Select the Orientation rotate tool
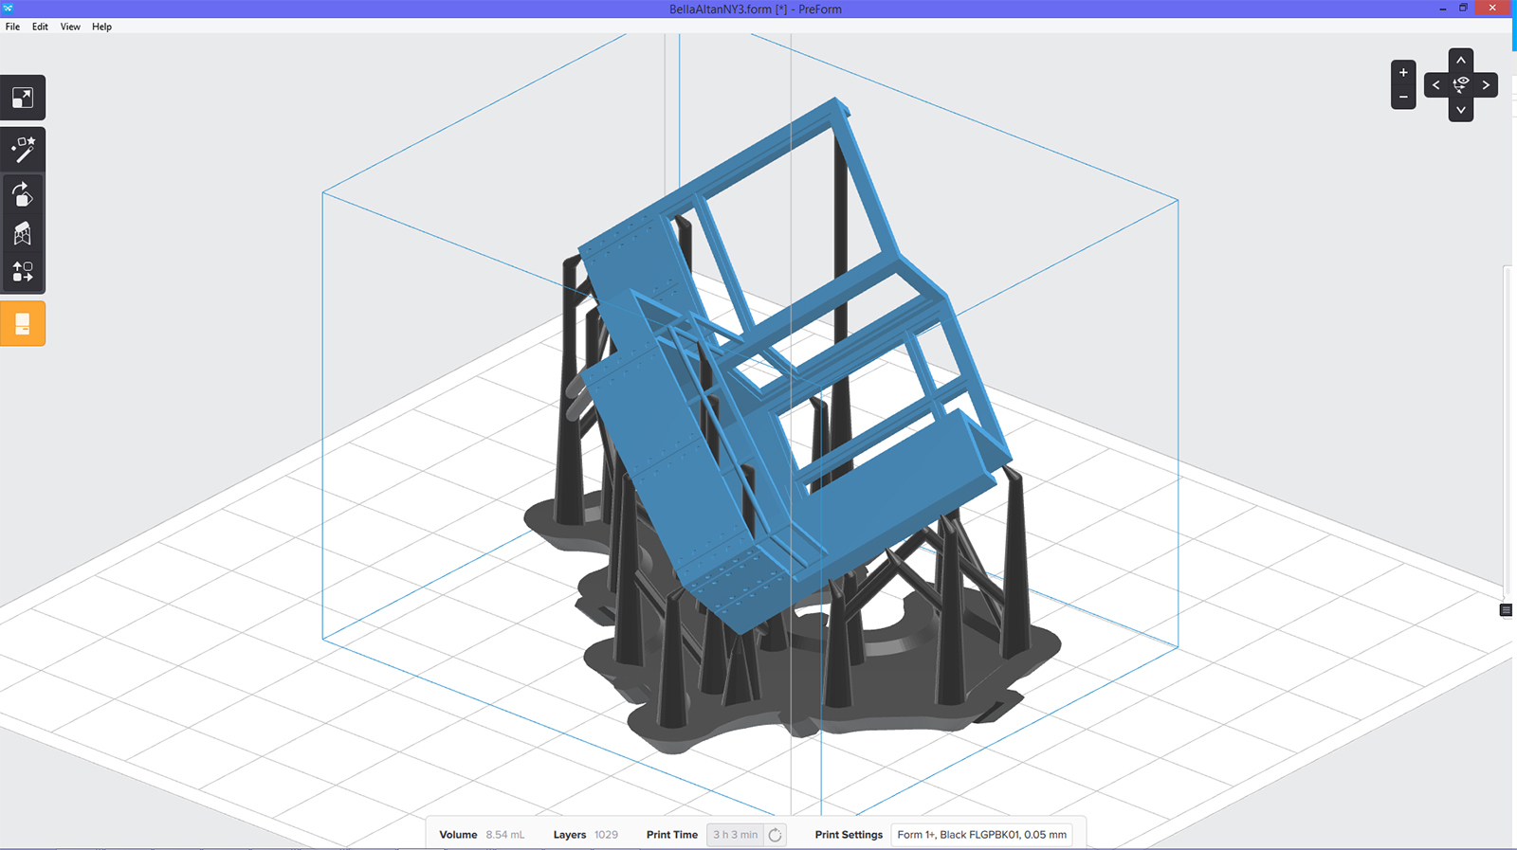 tap(23, 194)
